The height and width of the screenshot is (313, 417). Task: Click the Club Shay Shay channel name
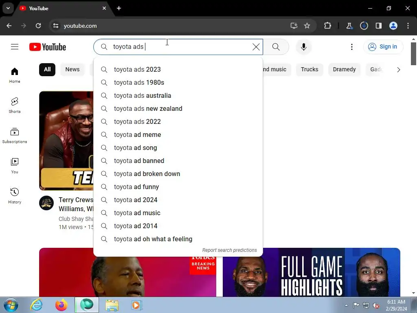pyautogui.click(x=76, y=219)
